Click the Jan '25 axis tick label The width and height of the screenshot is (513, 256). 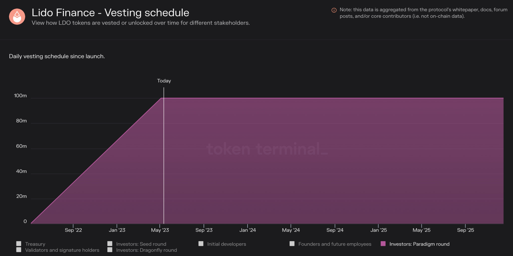[x=378, y=230]
